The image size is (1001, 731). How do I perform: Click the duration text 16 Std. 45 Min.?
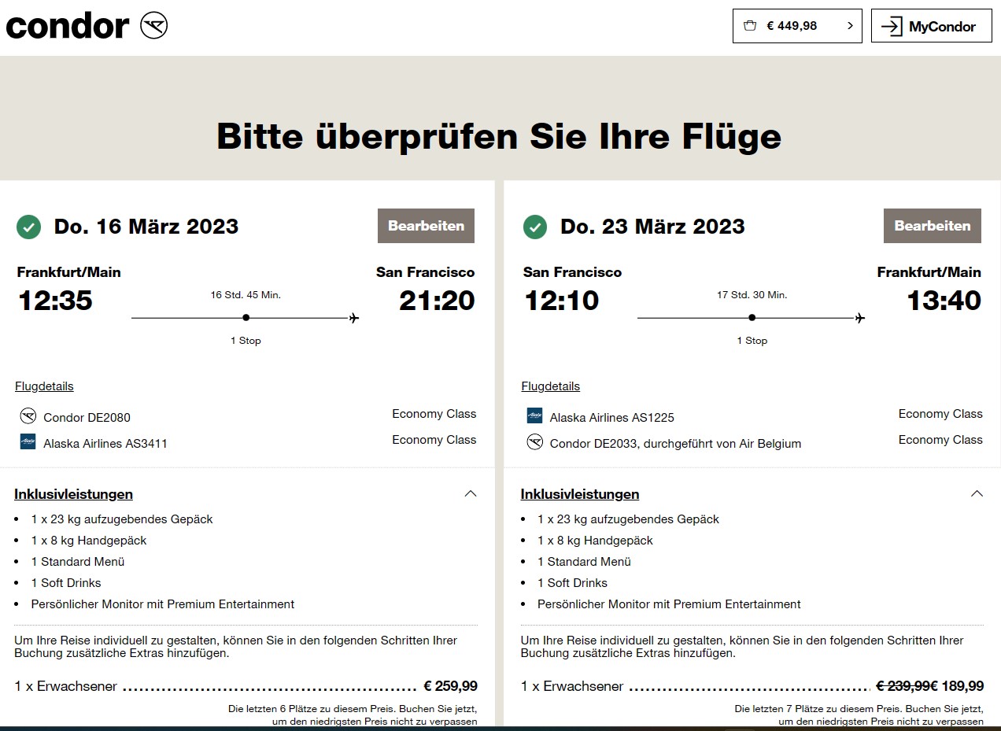click(x=246, y=295)
